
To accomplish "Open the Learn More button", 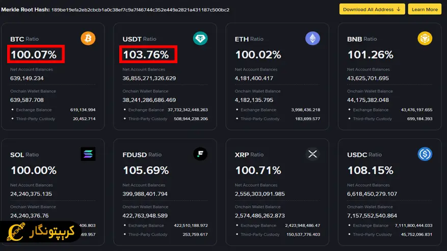I will point(425,9).
